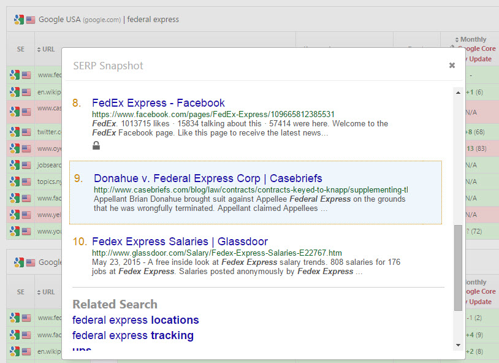
Task: Click the scrollbar up arrow in the snapshot
Action: click(458, 93)
